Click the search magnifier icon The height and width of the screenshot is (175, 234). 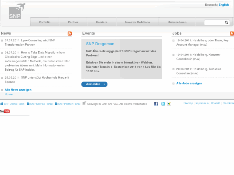pos(226,22)
